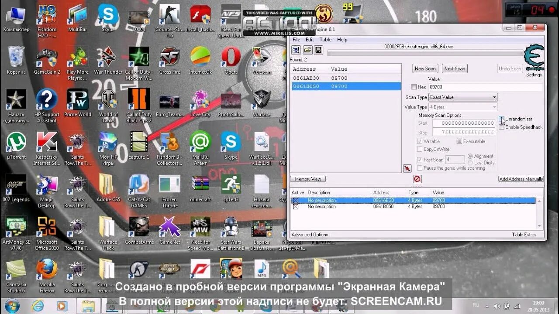Click the scan Value input field

pos(485,87)
